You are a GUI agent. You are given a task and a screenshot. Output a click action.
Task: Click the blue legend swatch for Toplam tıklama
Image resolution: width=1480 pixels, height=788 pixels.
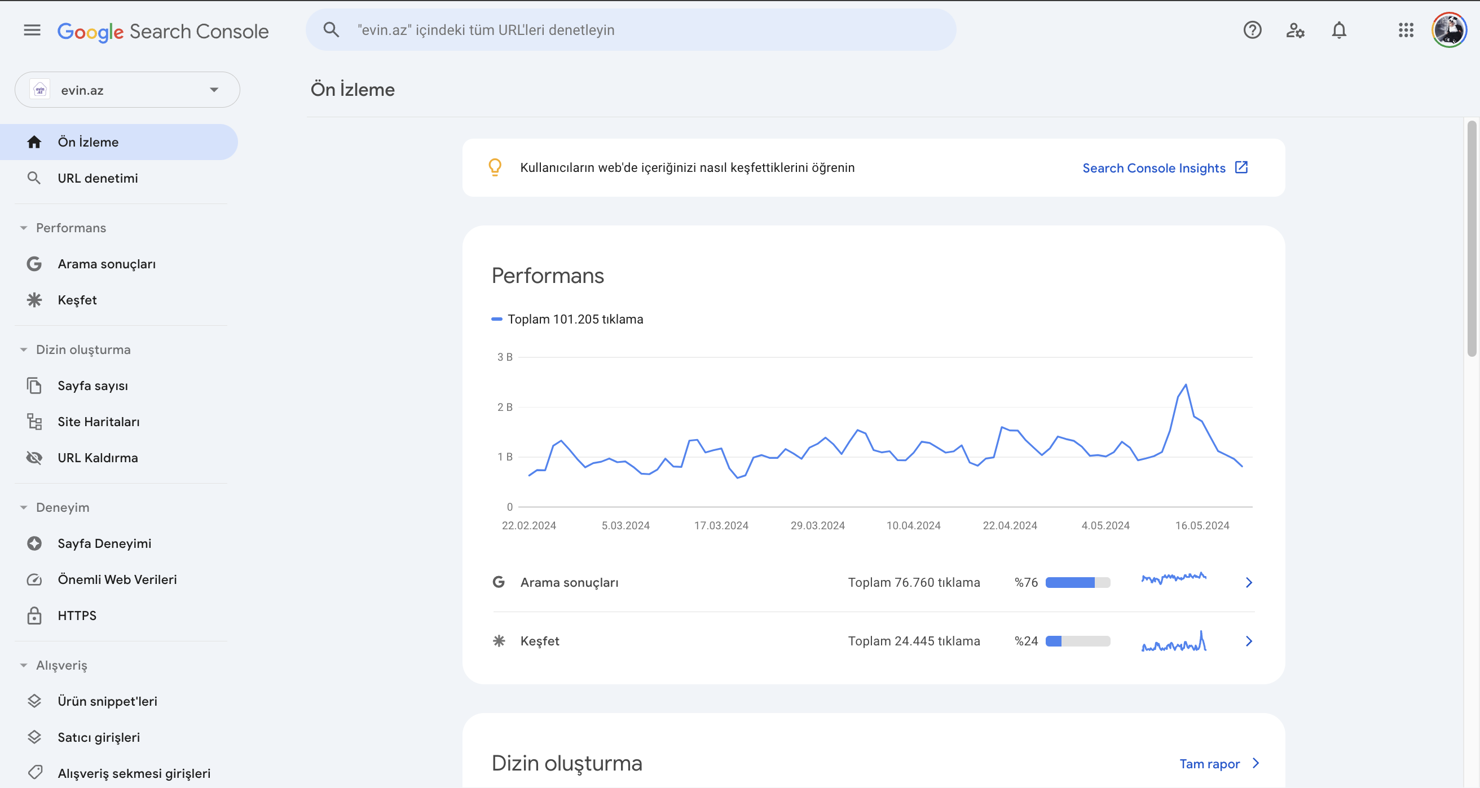point(497,320)
